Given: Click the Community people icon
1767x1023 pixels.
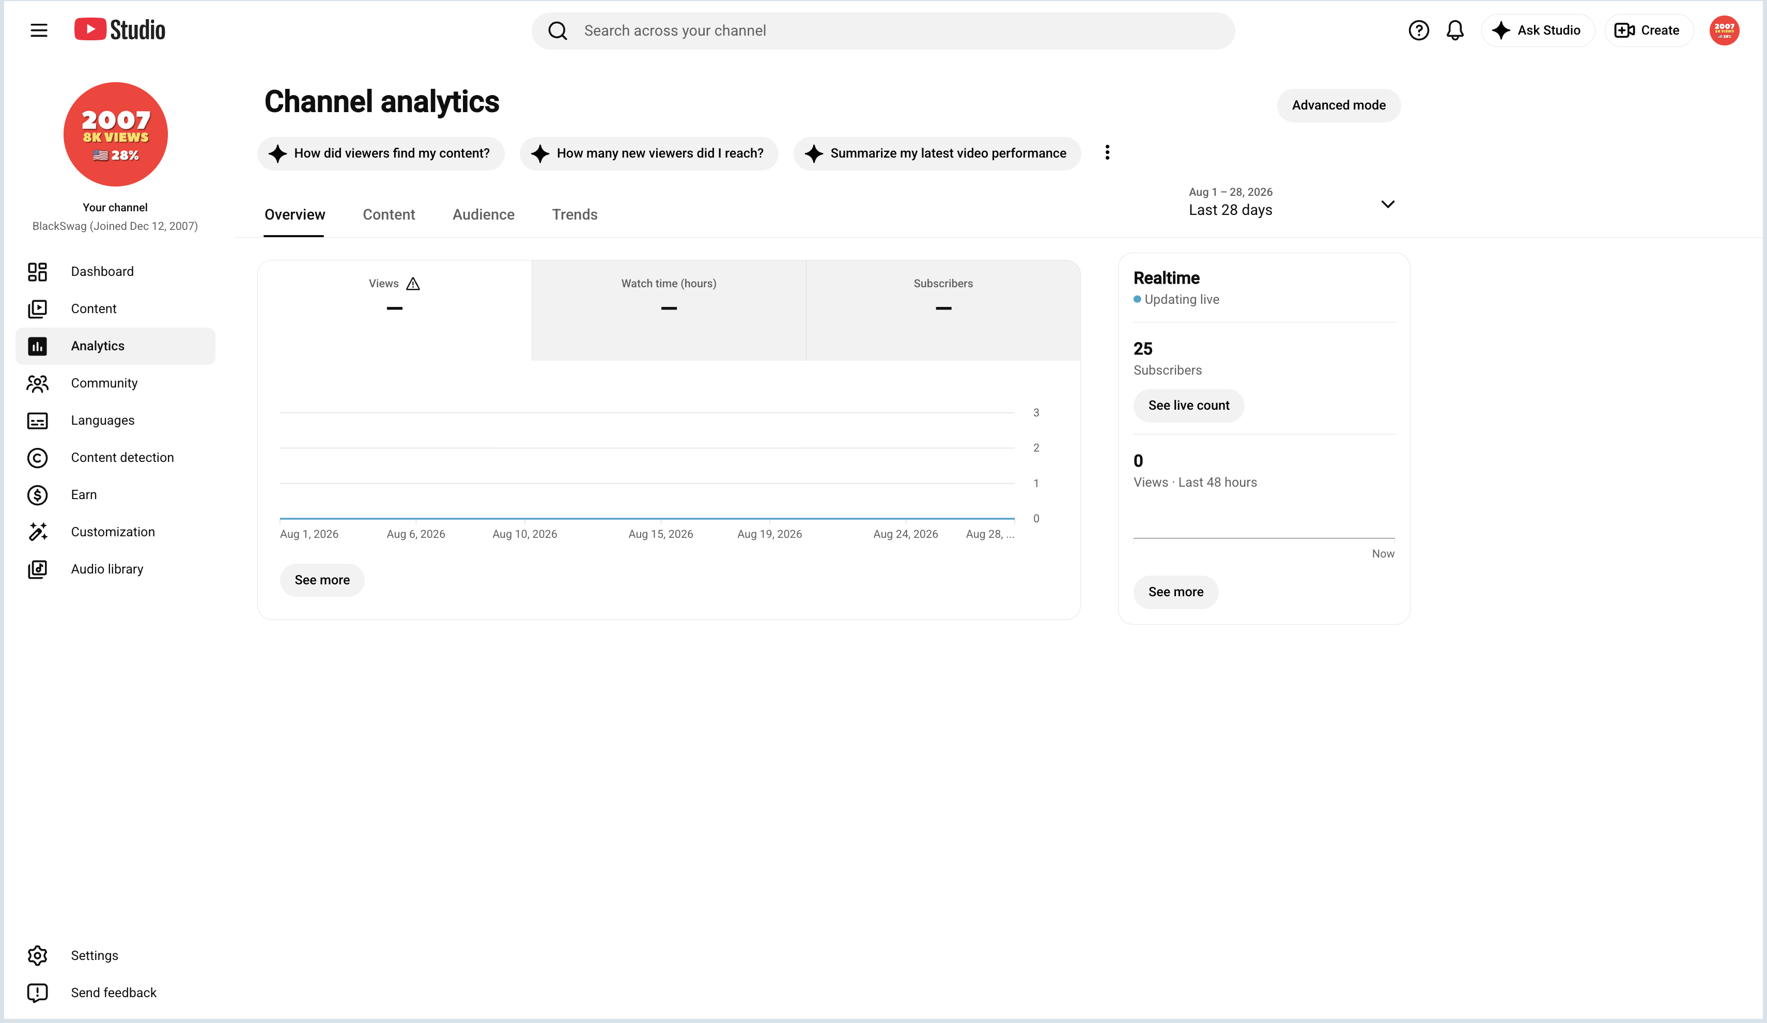Looking at the screenshot, I should (37, 383).
